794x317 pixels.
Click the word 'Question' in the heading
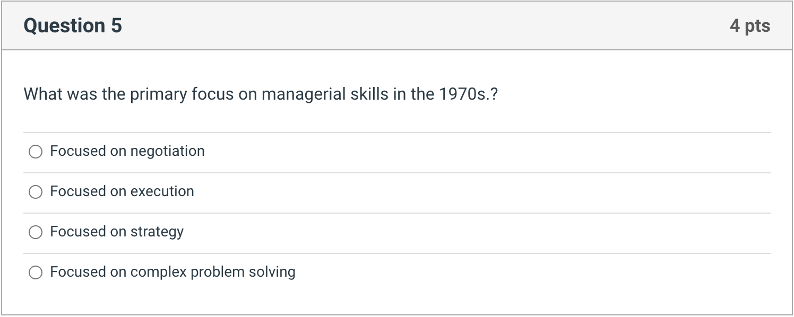[x=64, y=25]
